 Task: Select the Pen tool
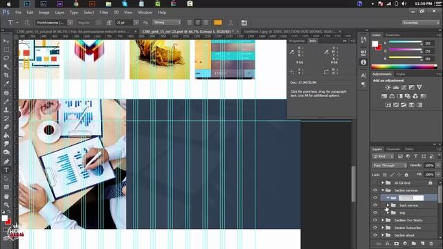tap(6, 161)
